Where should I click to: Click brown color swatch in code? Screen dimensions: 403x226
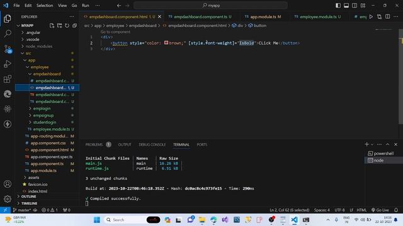tap(166, 43)
